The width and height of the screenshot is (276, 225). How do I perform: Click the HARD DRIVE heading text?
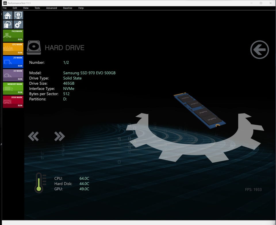tap(65, 48)
